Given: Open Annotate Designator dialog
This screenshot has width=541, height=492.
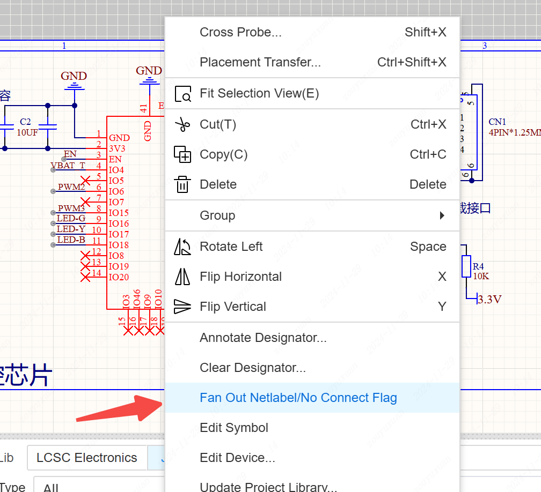Looking at the screenshot, I should coord(263,338).
